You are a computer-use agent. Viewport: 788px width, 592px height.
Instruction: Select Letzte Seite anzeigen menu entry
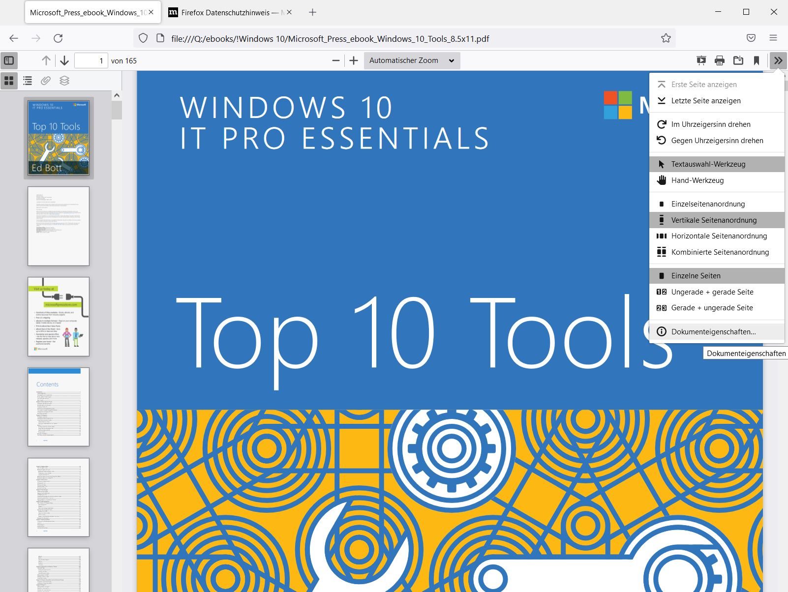tap(717, 101)
